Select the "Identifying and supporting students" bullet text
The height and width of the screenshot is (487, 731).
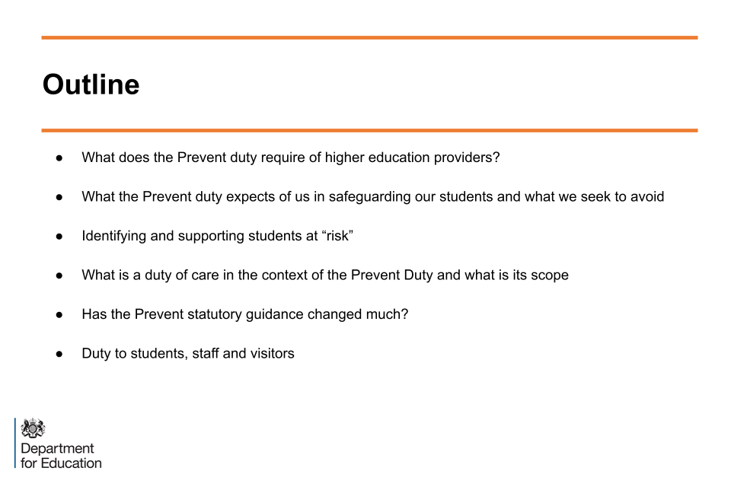pyautogui.click(x=217, y=236)
